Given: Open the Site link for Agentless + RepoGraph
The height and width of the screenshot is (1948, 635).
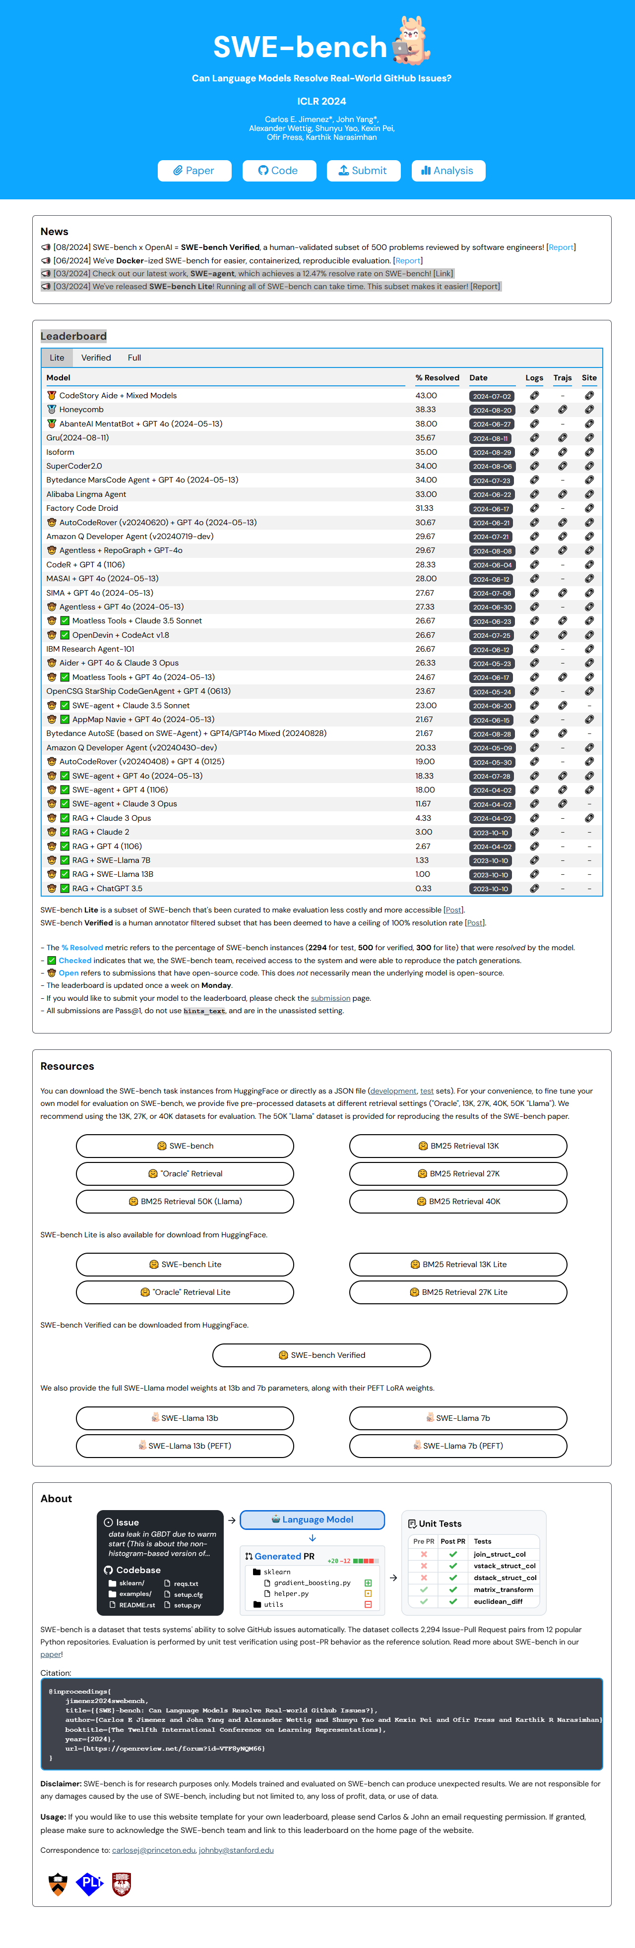Looking at the screenshot, I should click(x=589, y=550).
